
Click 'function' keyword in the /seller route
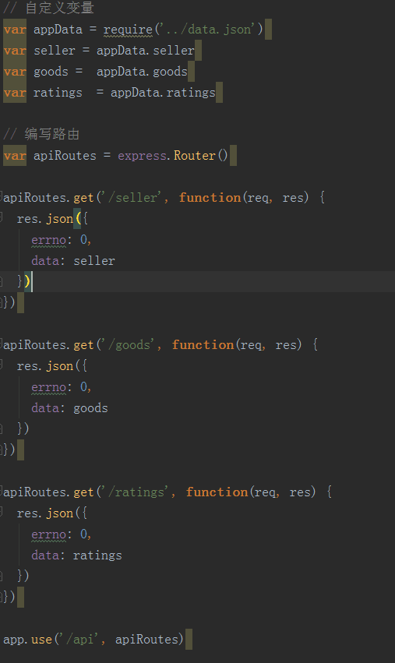click(210, 197)
